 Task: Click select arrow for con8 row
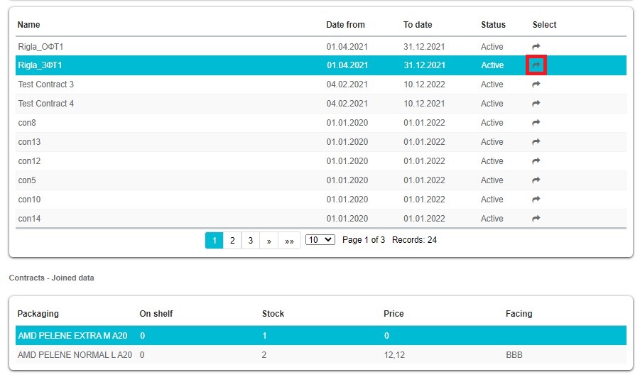(x=536, y=123)
